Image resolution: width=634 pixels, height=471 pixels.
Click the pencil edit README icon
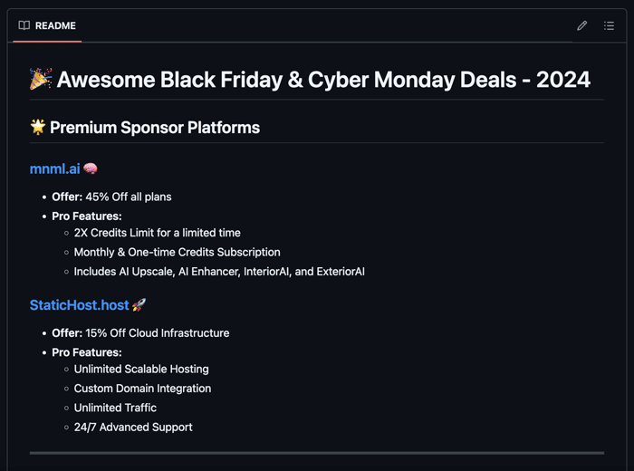(x=581, y=26)
